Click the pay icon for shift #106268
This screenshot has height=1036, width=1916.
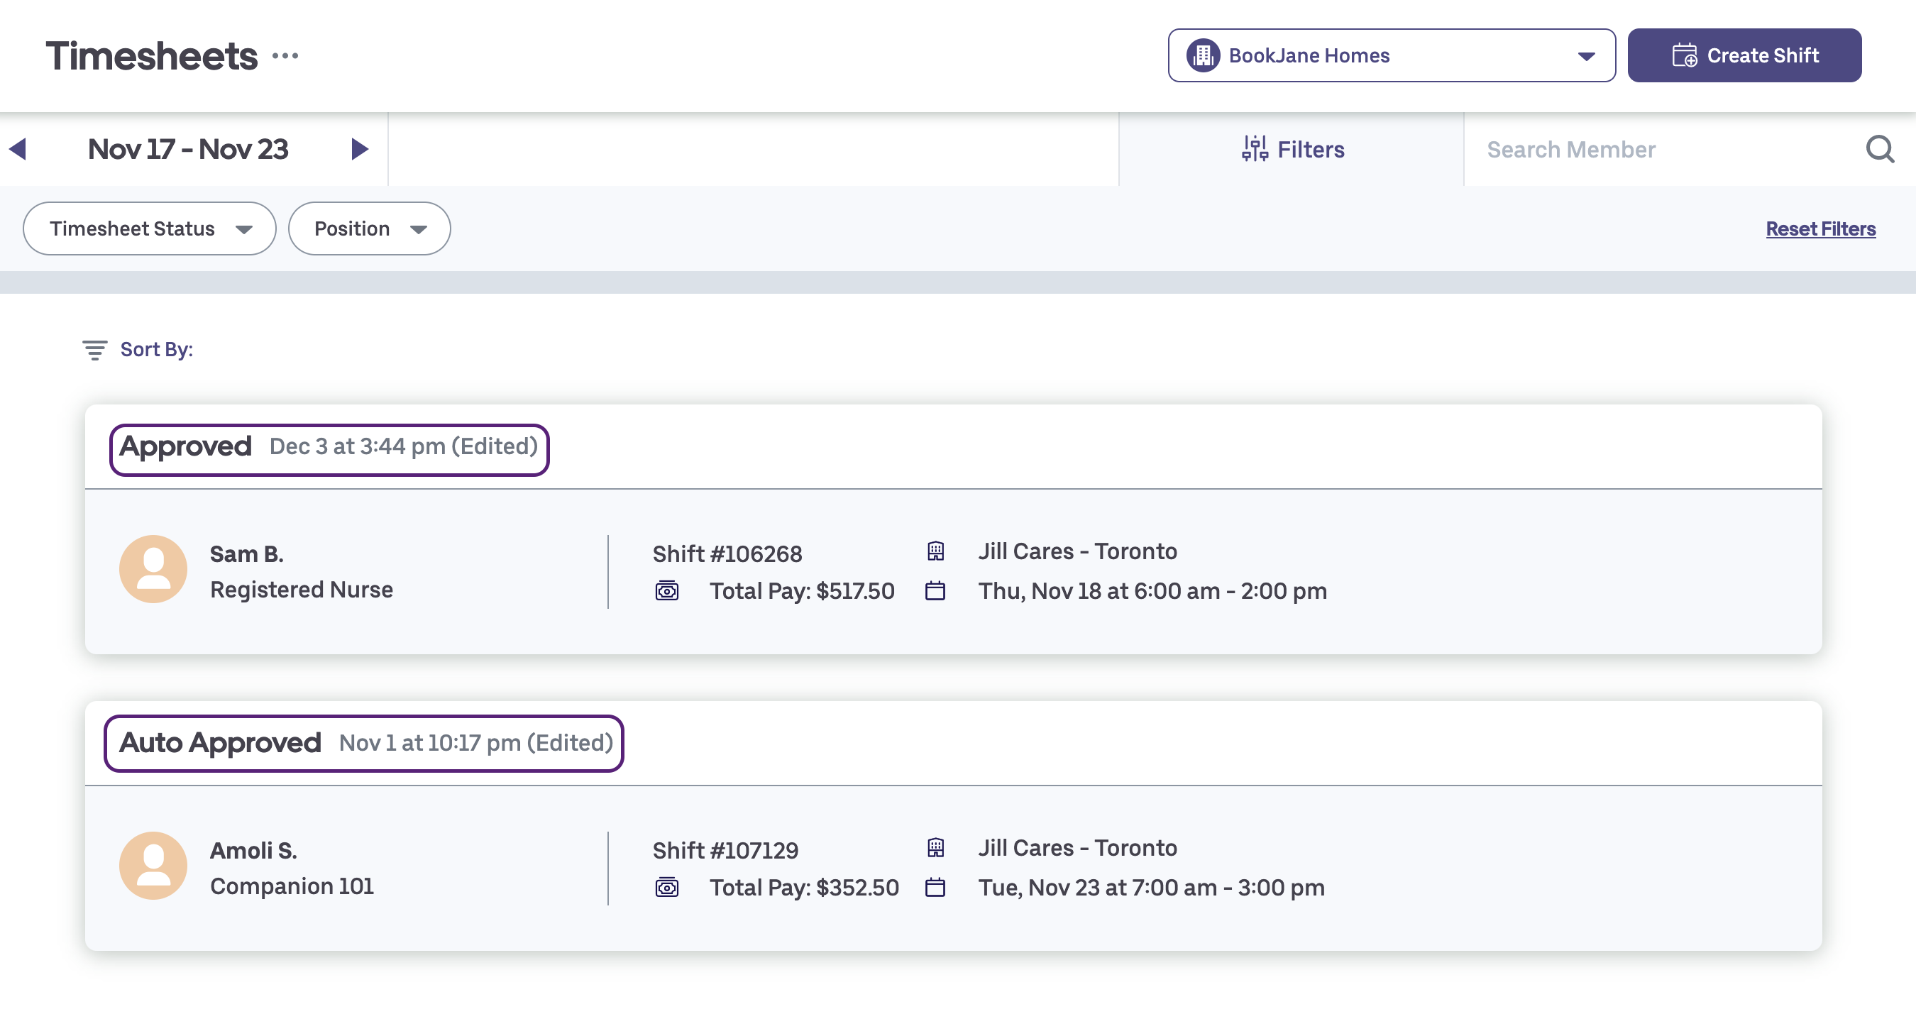pyautogui.click(x=666, y=591)
